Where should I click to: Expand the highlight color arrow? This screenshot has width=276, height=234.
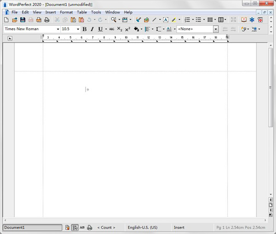click(x=179, y=20)
